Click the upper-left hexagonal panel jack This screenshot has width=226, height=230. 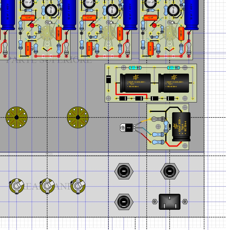(123, 171)
